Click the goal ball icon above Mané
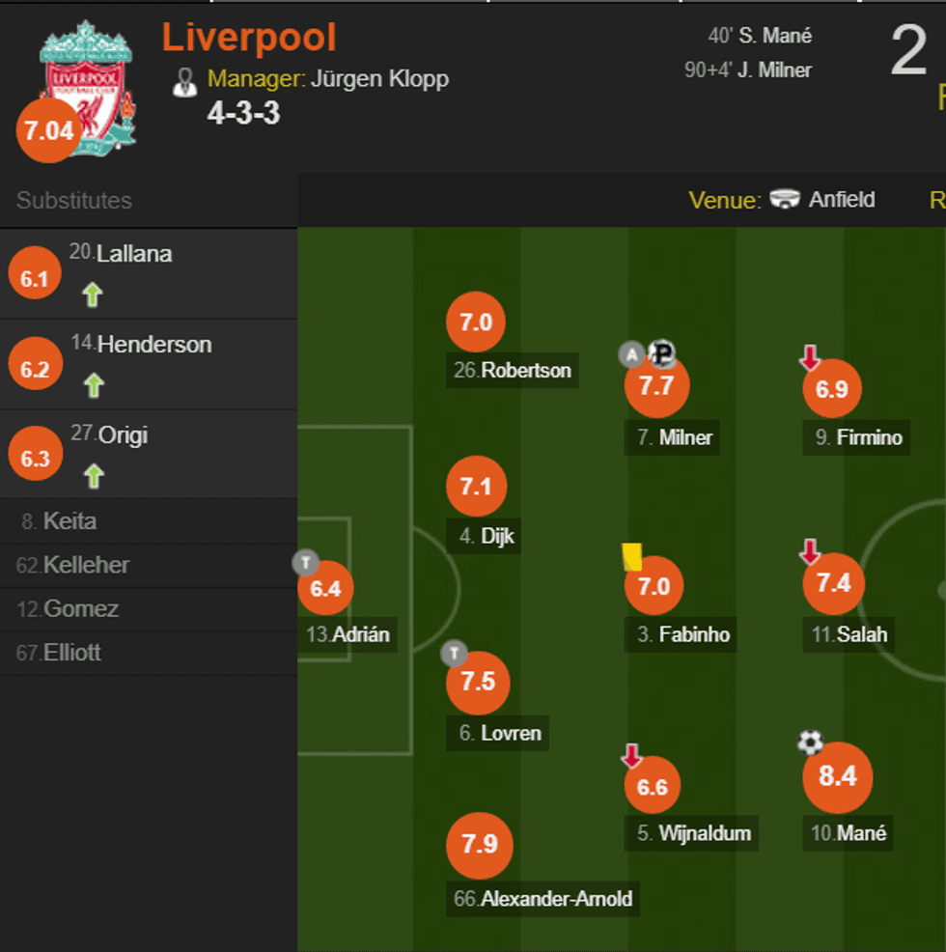The width and height of the screenshot is (946, 952). 810,742
